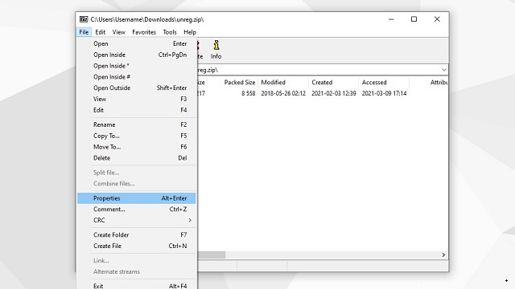Select Rename in File menu
The width and height of the screenshot is (515, 289).
point(136,124)
